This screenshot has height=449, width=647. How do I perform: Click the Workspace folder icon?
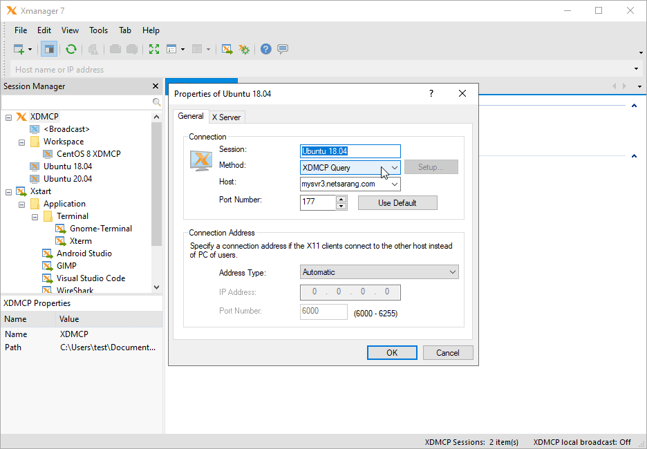[35, 142]
